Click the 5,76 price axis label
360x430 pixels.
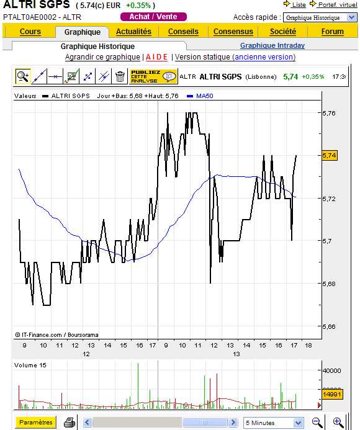[x=329, y=113]
